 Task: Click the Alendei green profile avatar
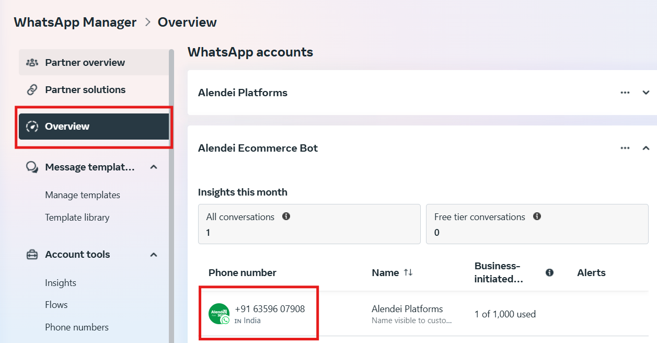tap(219, 314)
